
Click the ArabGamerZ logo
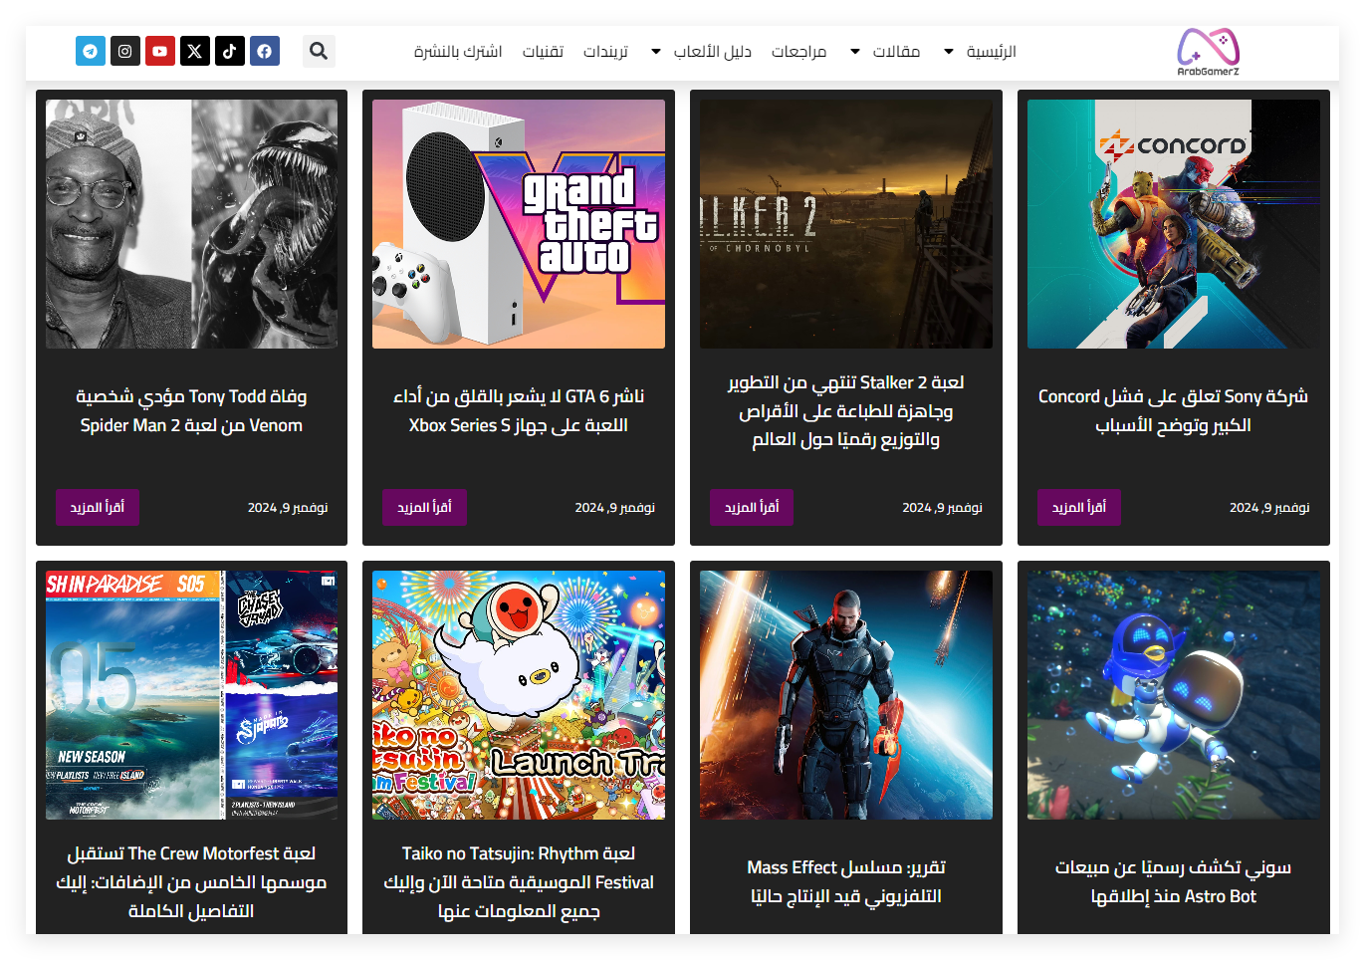point(1208,52)
